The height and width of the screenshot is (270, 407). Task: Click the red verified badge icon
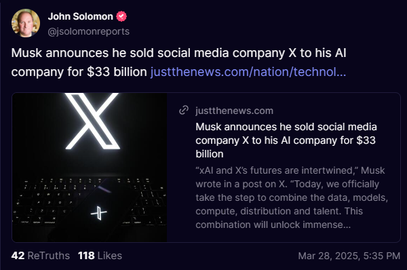(121, 16)
